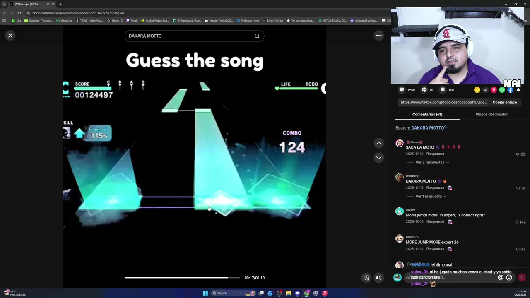530x298 pixels.
Task: Like Matry's comment with 142 likes
Action: tap(517, 222)
